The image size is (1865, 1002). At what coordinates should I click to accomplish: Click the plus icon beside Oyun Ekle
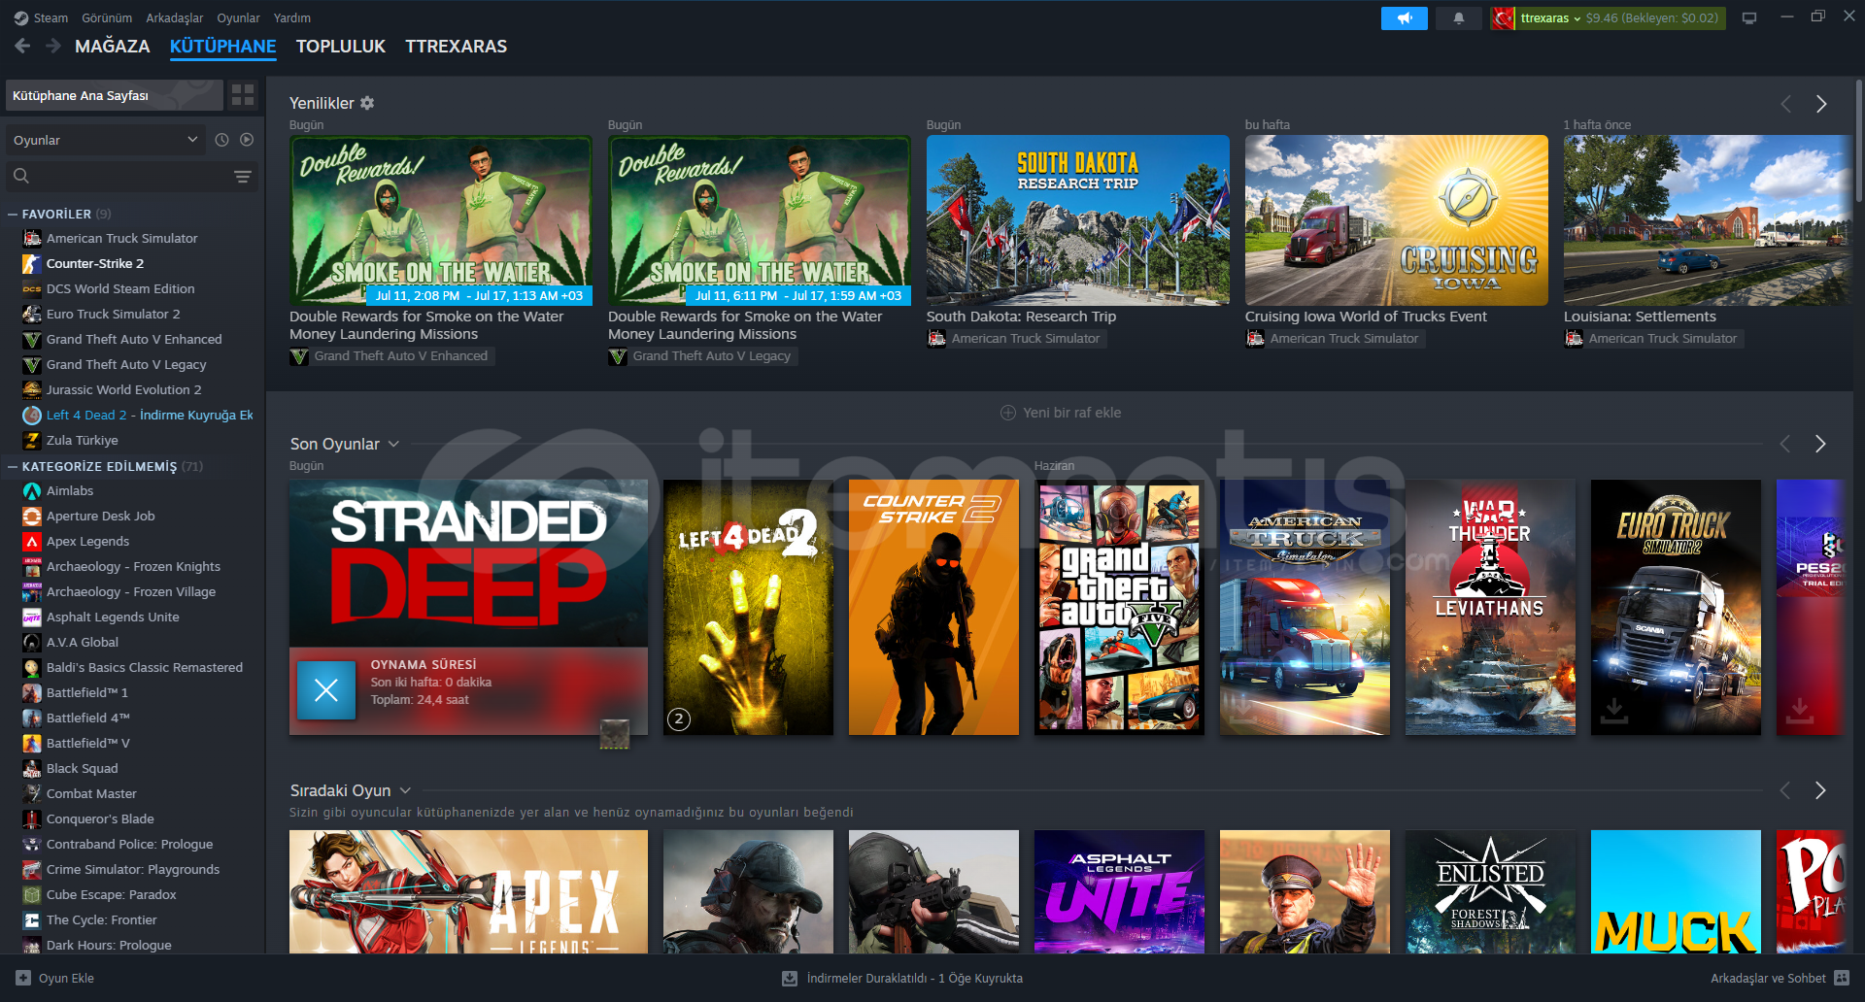tap(23, 978)
